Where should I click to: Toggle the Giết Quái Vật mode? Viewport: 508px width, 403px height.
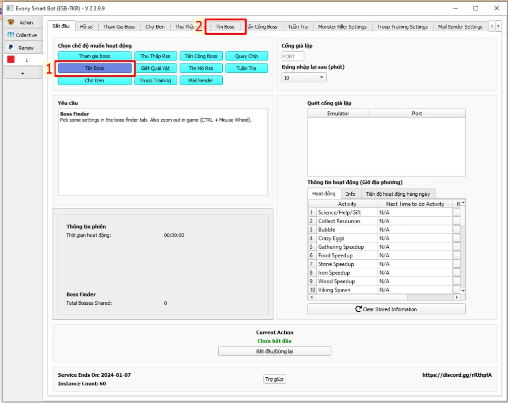tap(155, 68)
